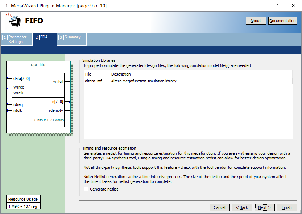This screenshot has height=214, width=302.
Task: Click the MegaWizard title bar wand icon
Action: (x=6, y=6)
